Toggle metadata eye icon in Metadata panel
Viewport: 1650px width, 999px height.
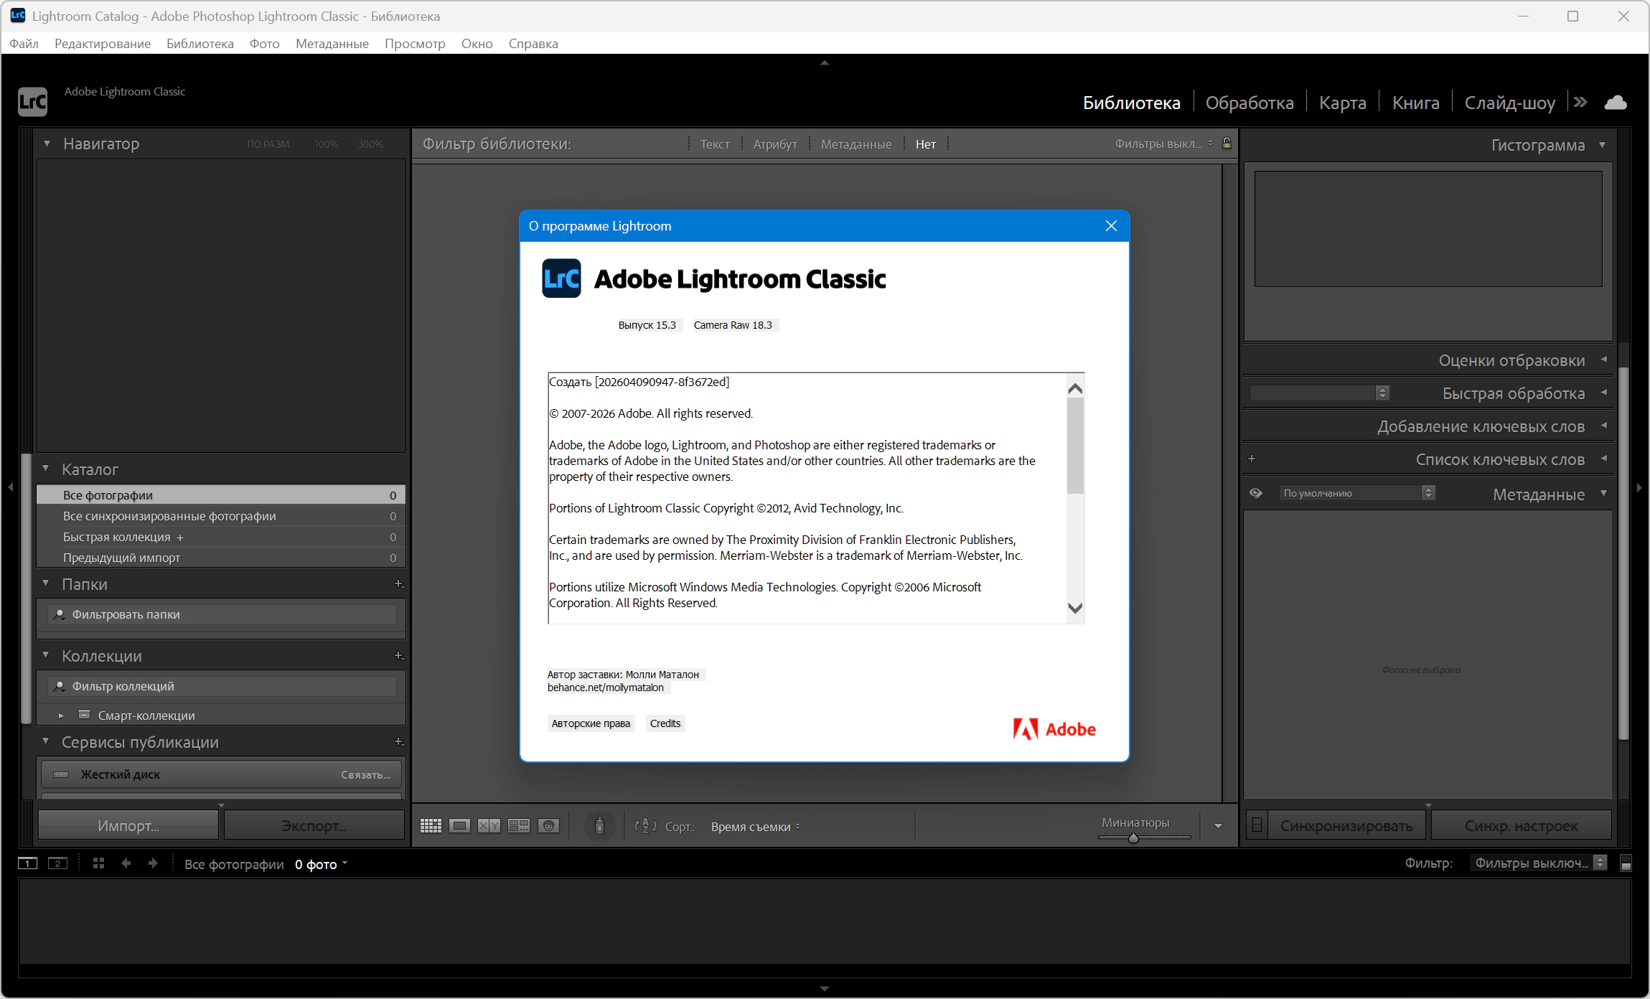coord(1255,493)
